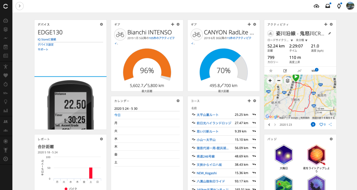
Task: Open the insights lightbulb icon in sidebar
Action: tap(6, 102)
